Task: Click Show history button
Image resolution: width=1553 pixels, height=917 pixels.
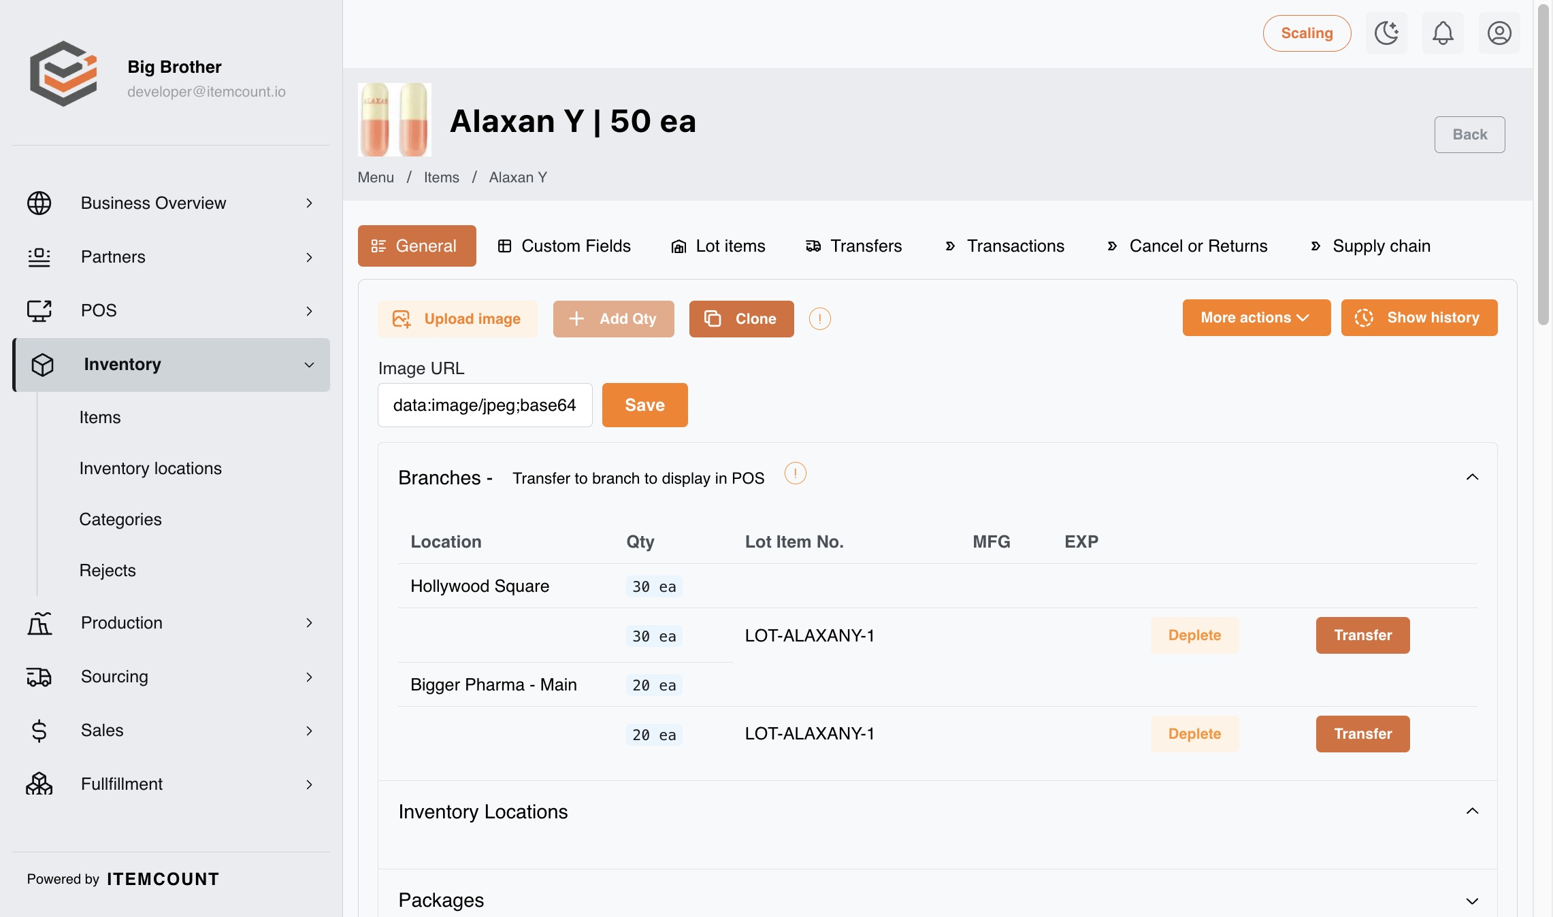Action: [x=1419, y=318]
